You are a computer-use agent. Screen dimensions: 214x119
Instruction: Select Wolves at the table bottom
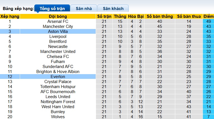coord(58,117)
